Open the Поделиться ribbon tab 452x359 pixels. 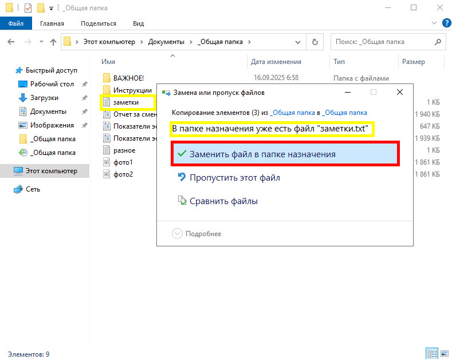[x=99, y=23]
